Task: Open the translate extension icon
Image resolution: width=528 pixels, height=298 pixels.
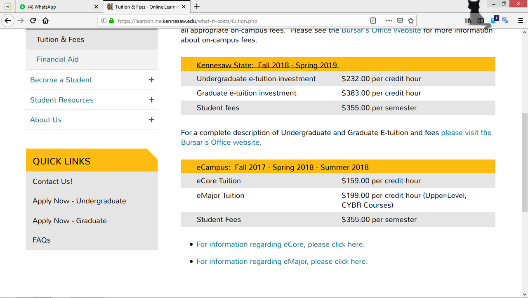Action: point(505,21)
